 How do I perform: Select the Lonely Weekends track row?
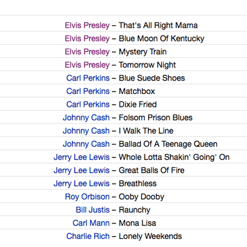pos(123,236)
